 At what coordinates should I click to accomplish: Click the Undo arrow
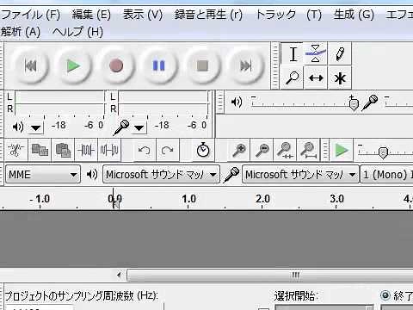tap(144, 150)
